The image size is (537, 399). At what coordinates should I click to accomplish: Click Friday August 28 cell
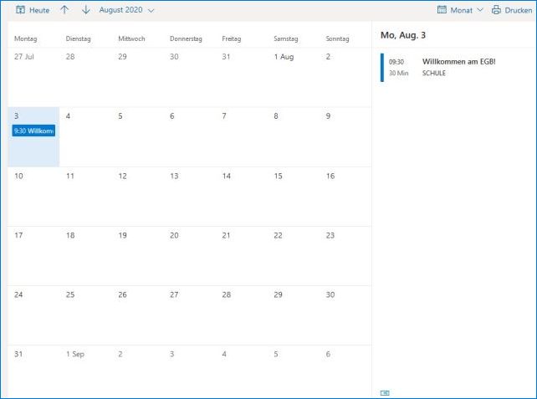242,315
